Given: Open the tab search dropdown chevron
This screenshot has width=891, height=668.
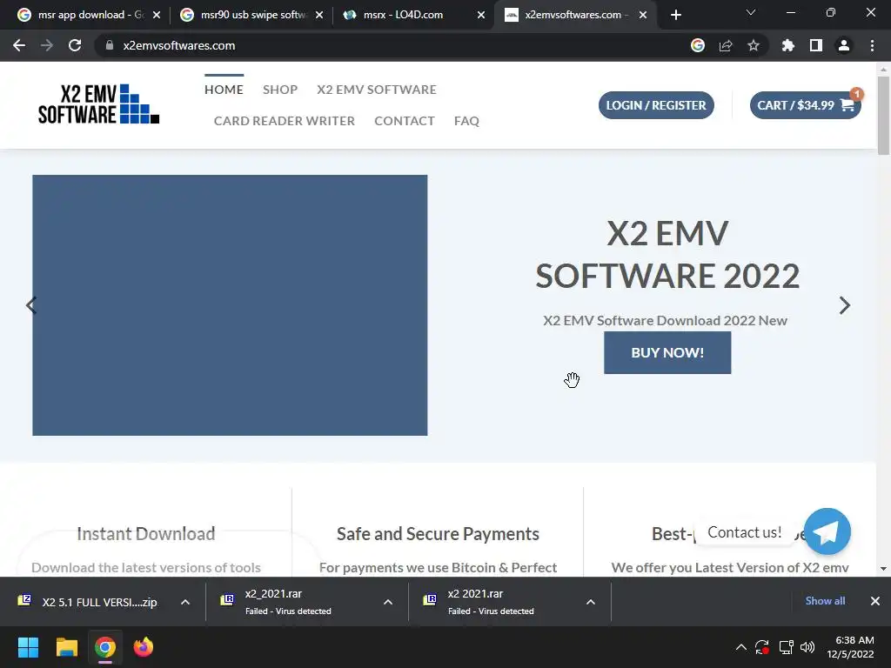Looking at the screenshot, I should click(751, 12).
